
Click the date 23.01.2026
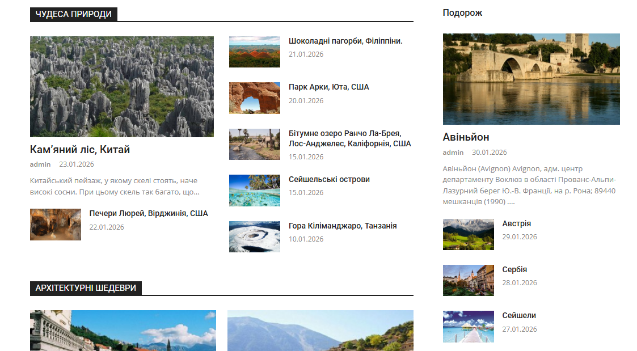(77, 164)
